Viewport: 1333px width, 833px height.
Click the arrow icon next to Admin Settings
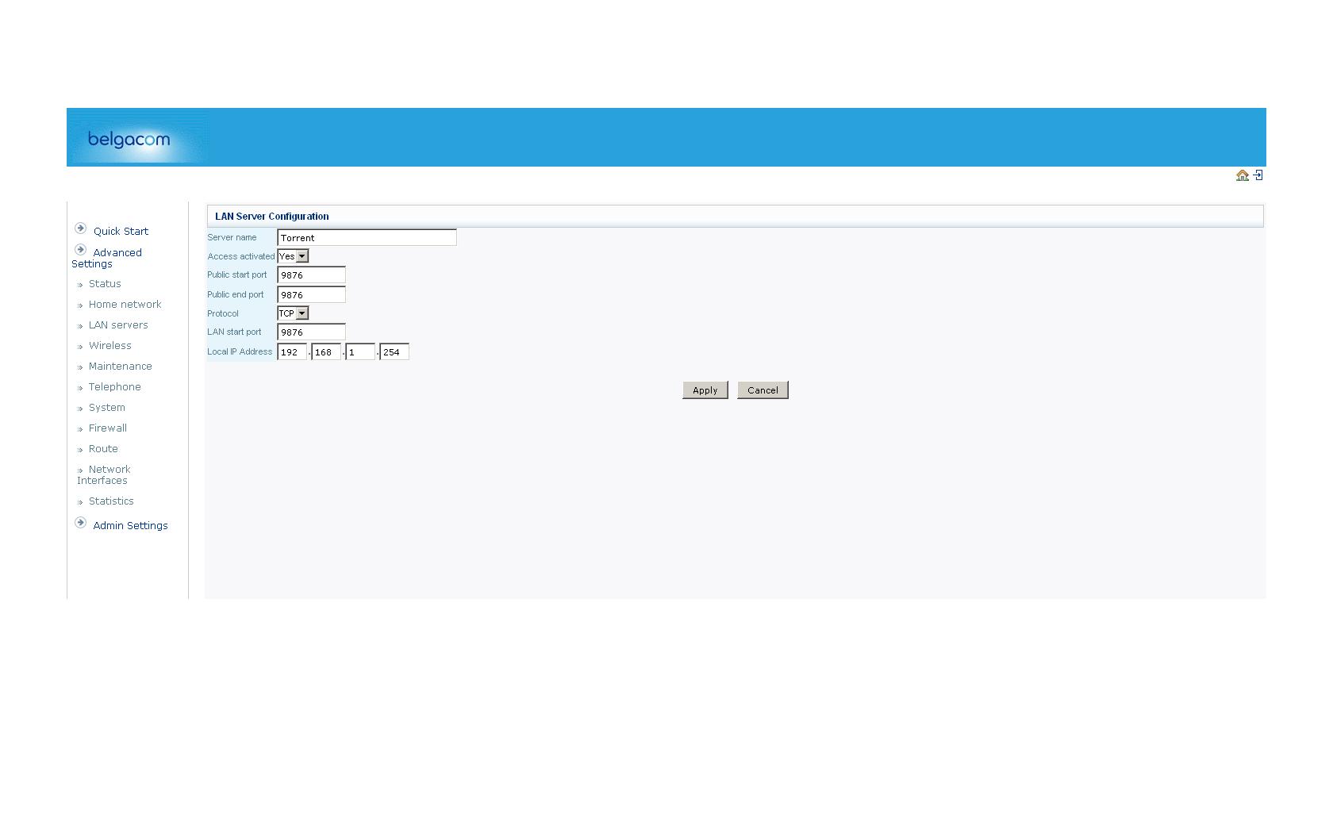point(80,523)
